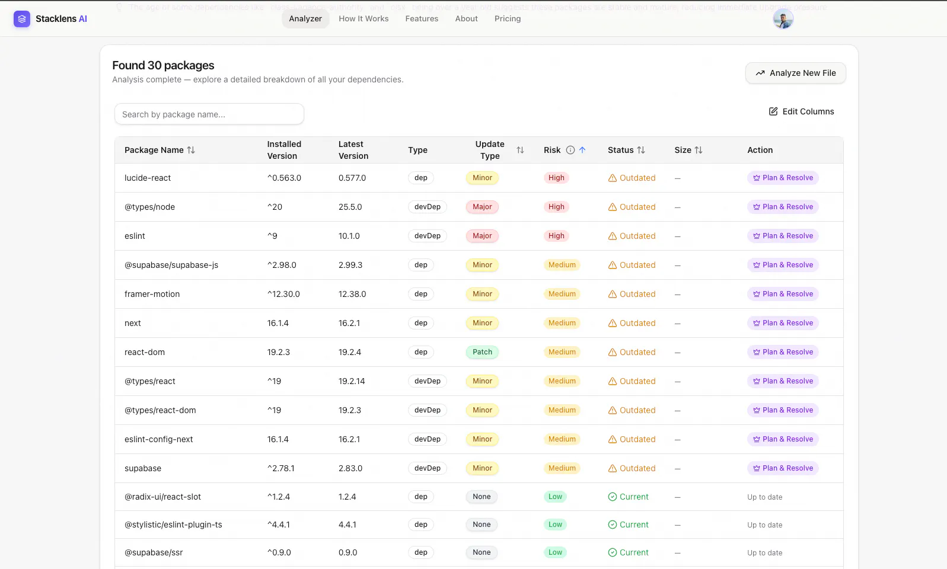
Task: Open the About page
Action: point(466,19)
